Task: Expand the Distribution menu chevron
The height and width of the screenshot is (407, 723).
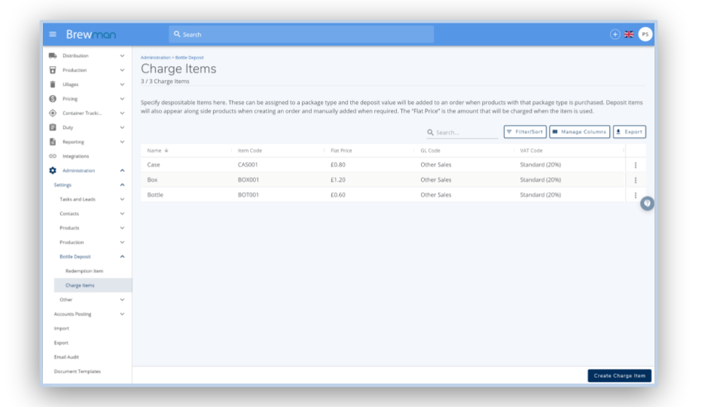Action: [122, 55]
